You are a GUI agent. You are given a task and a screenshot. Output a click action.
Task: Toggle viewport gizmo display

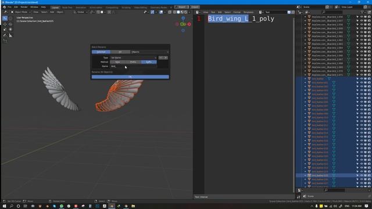pos(152,12)
